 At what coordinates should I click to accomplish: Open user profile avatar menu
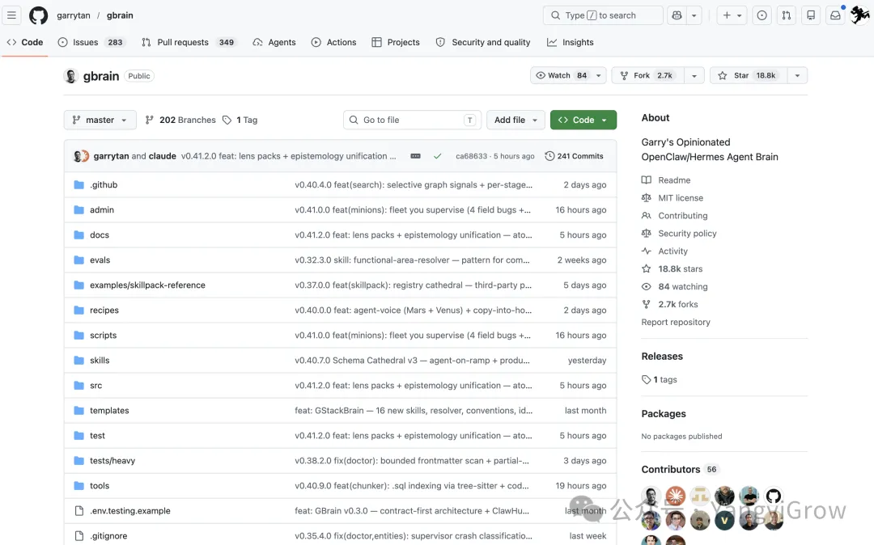click(860, 15)
